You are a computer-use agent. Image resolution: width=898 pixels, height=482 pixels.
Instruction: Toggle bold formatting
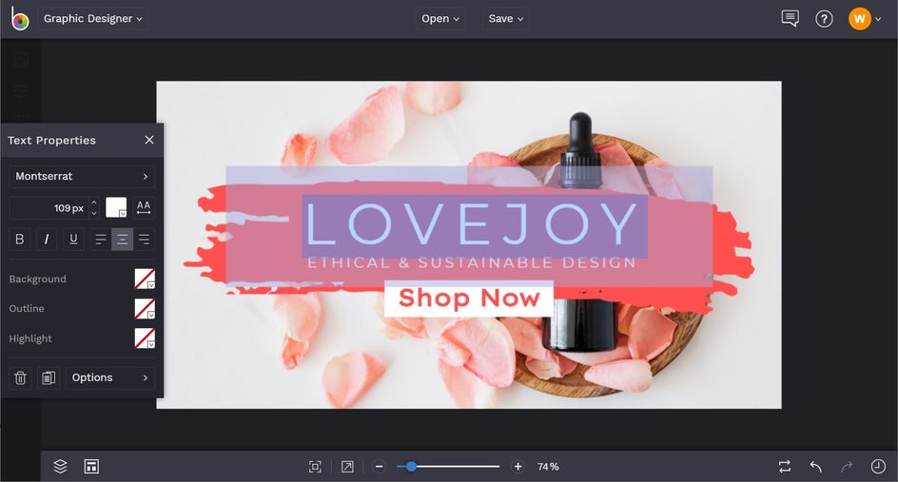[x=19, y=240]
